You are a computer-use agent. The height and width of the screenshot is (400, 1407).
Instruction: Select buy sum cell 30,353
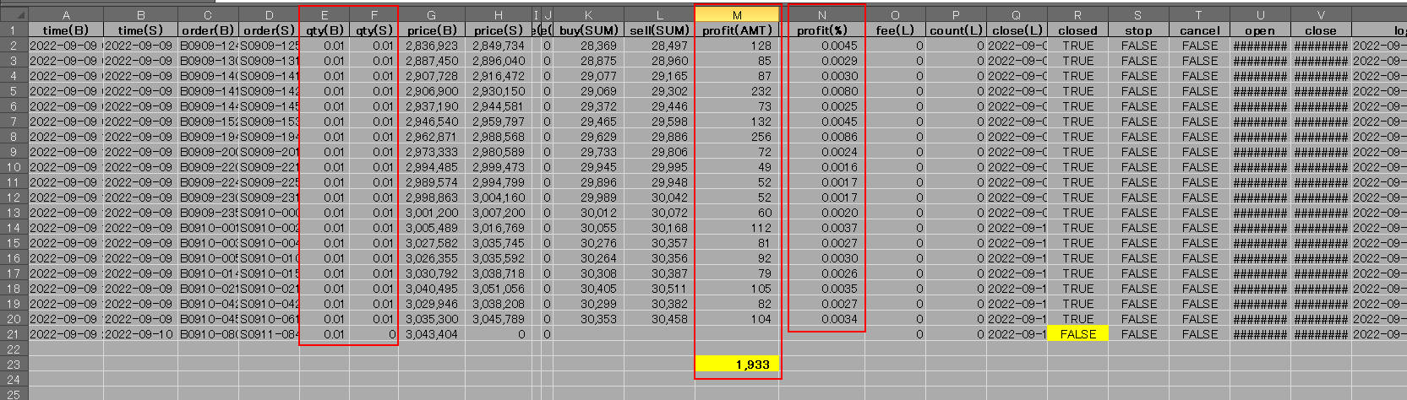(x=588, y=319)
